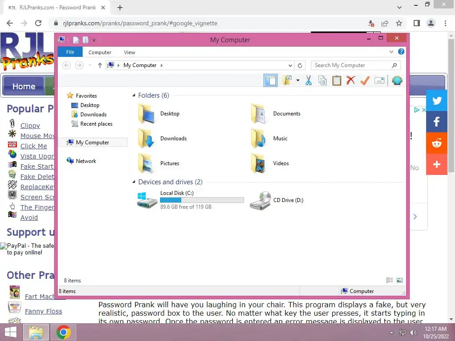This screenshot has height=341, width=455.
Task: Open Quick Access Toolbar customize dropdown
Action: 94,40
